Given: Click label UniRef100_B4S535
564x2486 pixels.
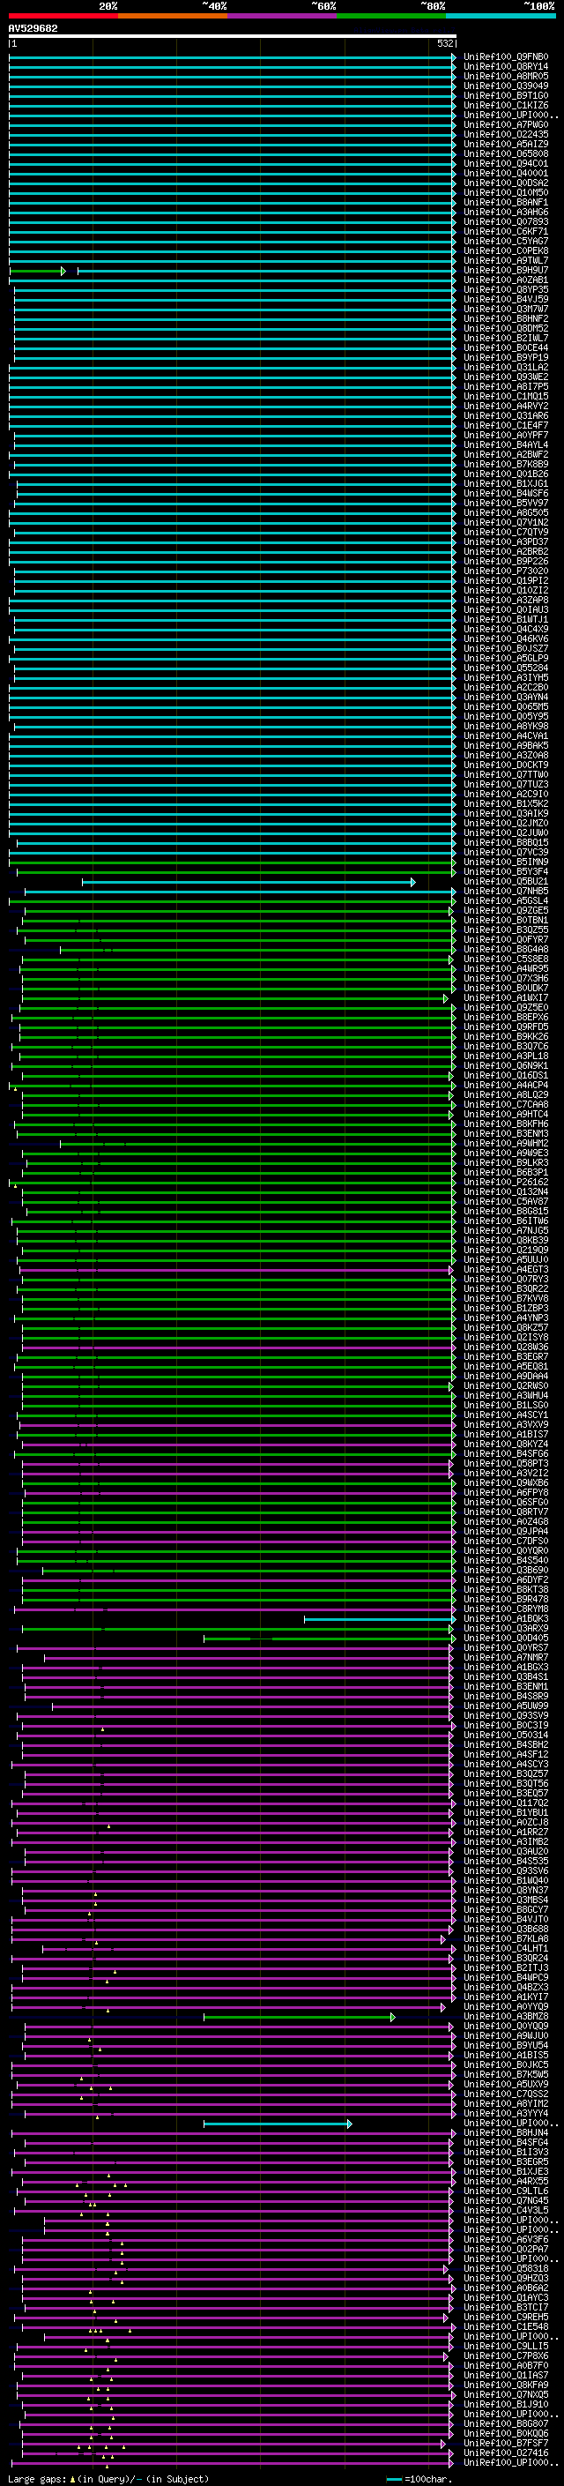Looking at the screenshot, I should click(x=505, y=1861).
